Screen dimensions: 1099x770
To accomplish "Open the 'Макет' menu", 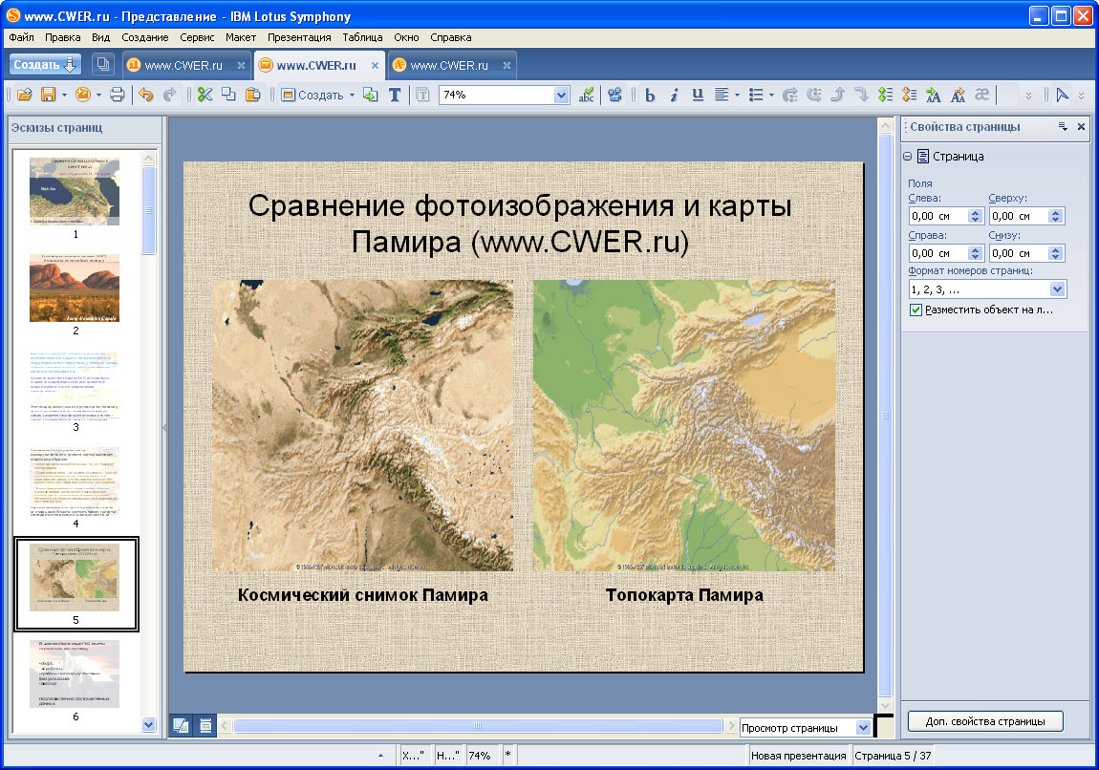I will click(x=241, y=38).
